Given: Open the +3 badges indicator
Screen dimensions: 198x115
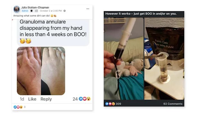Looking at the screenshot, I should (36, 11).
